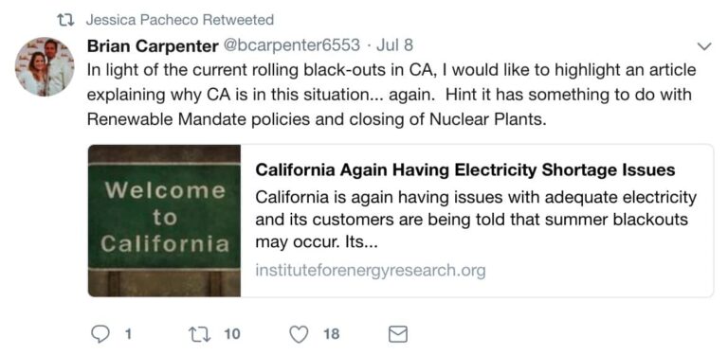Like the tweet with the heart icon
The height and width of the screenshot is (355, 728).
[299, 334]
